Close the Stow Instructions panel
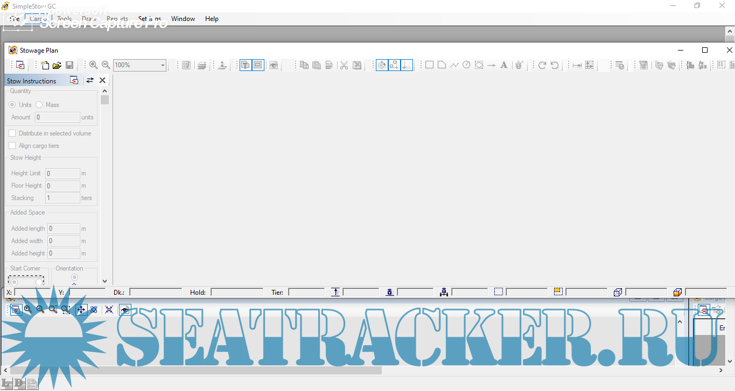 [x=102, y=81]
